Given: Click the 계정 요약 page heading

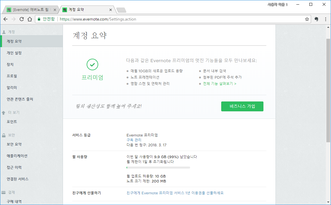Looking at the screenshot, I should coord(90,36).
